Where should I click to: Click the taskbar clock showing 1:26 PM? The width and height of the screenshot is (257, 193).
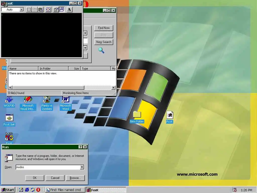(x=246, y=190)
